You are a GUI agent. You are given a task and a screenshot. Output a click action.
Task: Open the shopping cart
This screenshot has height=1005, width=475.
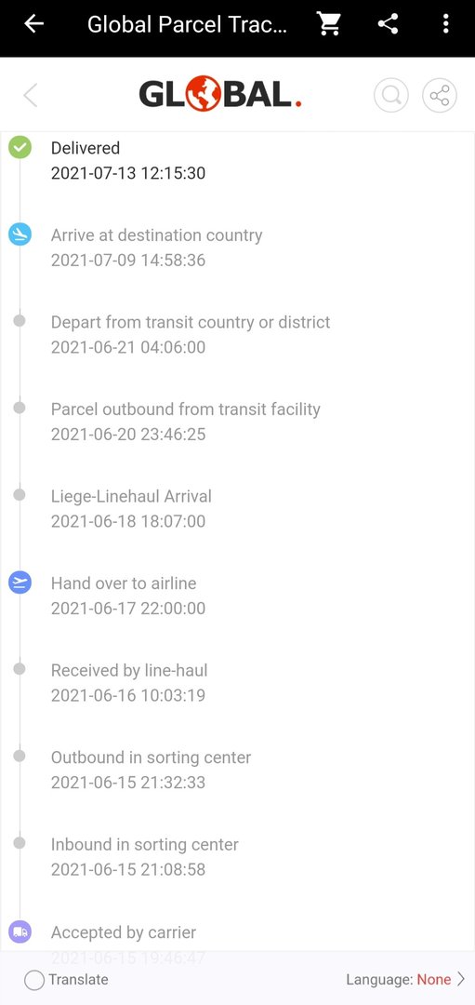click(x=329, y=24)
